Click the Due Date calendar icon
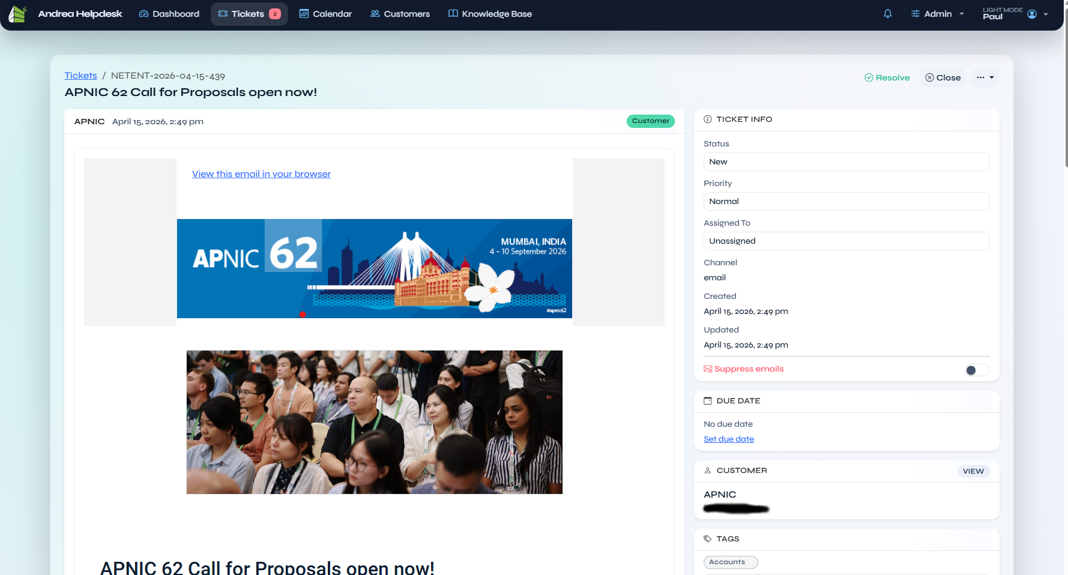The width and height of the screenshot is (1068, 575). coord(708,401)
